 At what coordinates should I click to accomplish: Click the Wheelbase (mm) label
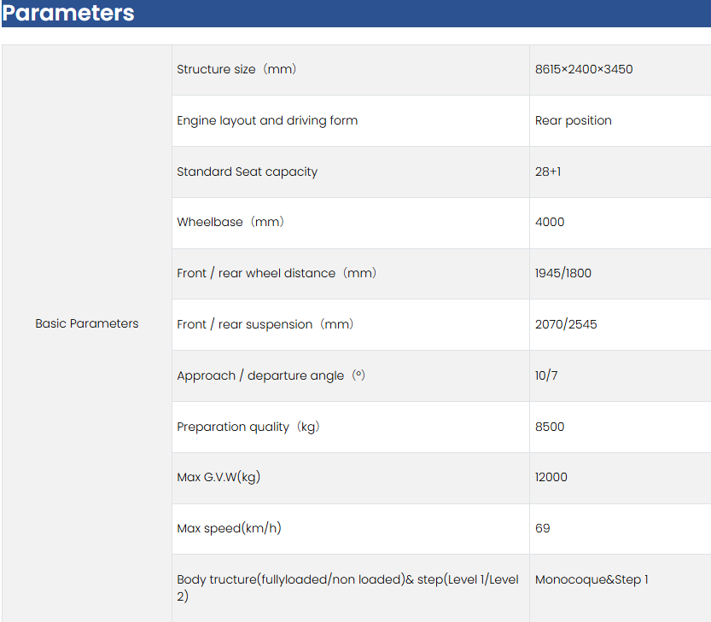pyautogui.click(x=230, y=222)
